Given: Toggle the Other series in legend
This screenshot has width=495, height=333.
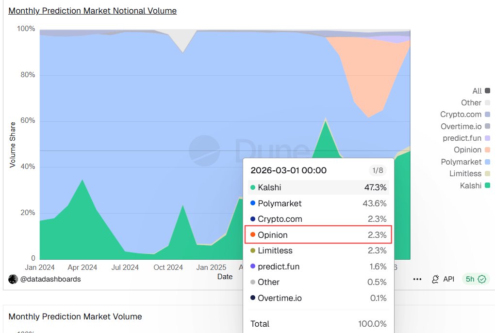Looking at the screenshot, I should click(x=475, y=102).
